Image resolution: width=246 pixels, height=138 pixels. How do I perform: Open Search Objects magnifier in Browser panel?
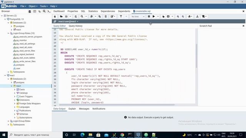click(x=44, y=11)
